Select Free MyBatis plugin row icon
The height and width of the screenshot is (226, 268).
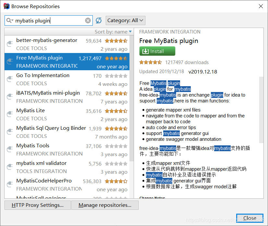10,61
